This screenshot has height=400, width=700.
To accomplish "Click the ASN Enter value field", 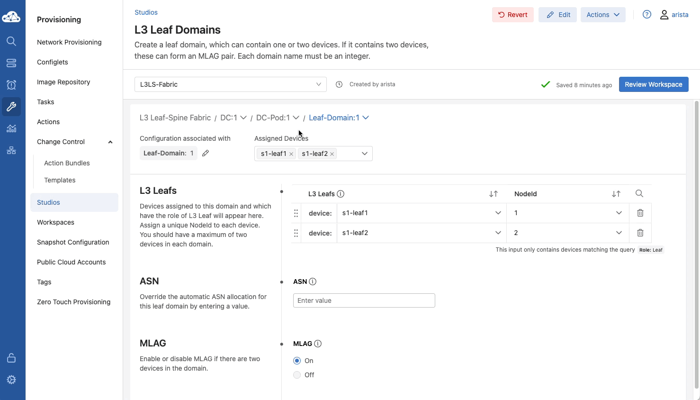I will pos(364,300).
